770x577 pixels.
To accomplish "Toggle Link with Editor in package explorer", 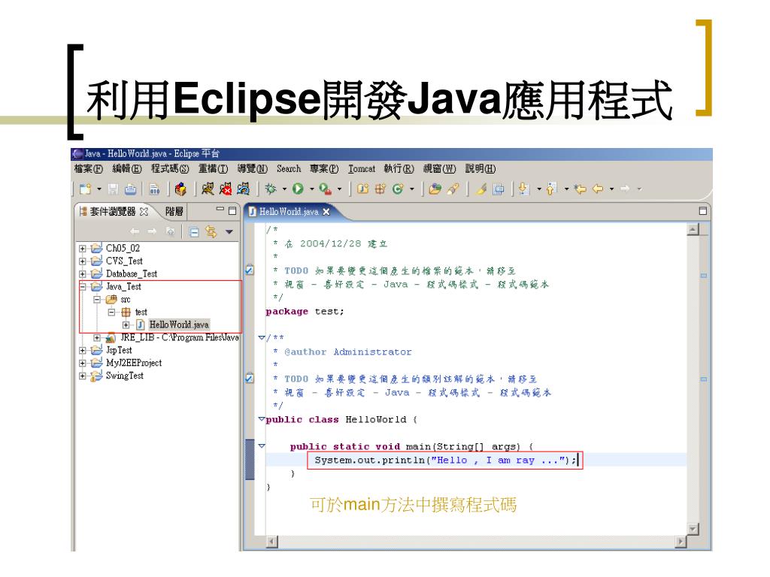I will pyautogui.click(x=211, y=231).
